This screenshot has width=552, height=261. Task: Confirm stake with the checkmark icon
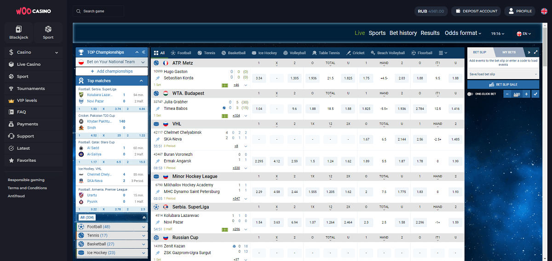(535, 94)
